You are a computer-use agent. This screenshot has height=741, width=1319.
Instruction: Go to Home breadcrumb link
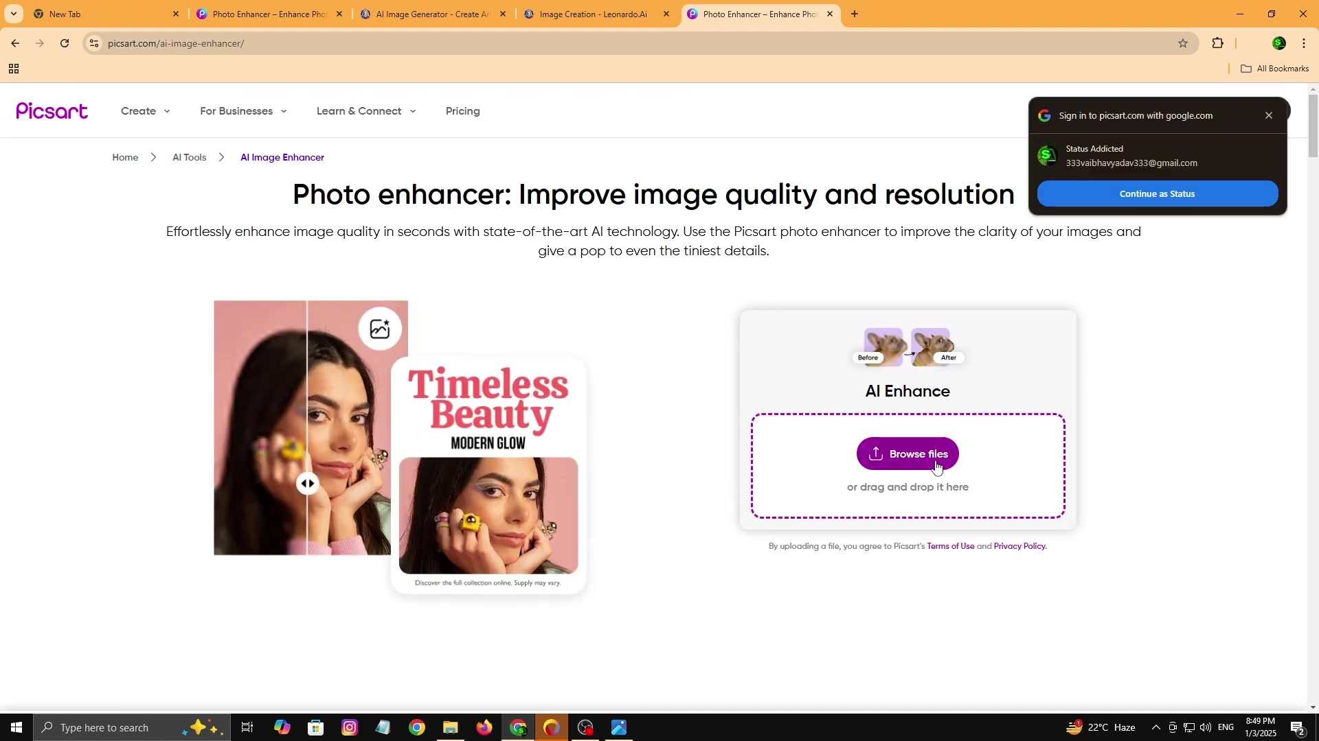[x=125, y=157]
